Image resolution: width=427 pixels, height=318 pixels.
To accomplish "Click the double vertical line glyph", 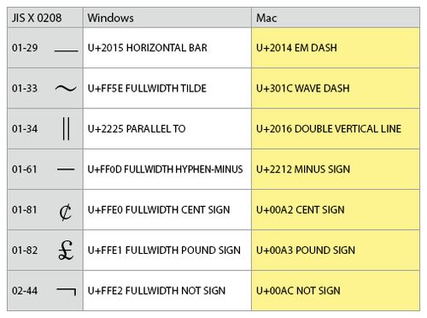I will (66, 129).
